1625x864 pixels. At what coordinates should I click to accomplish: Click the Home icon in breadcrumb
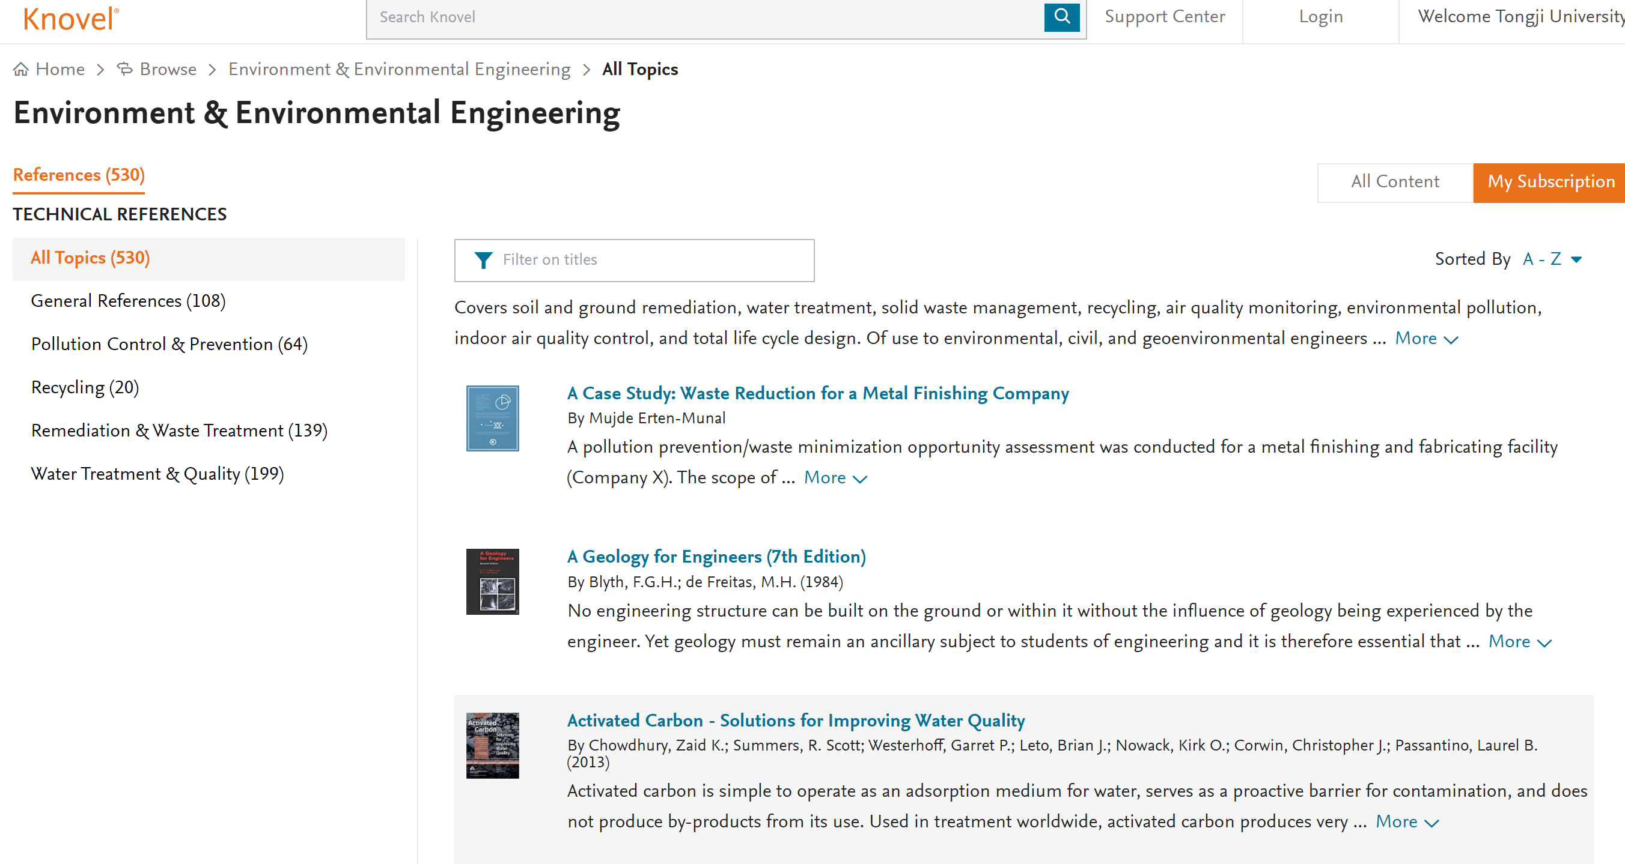[21, 69]
